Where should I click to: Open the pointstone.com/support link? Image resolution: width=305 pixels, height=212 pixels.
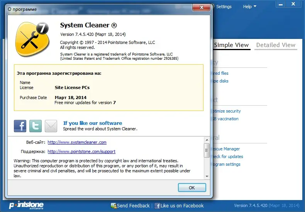pos(81,151)
